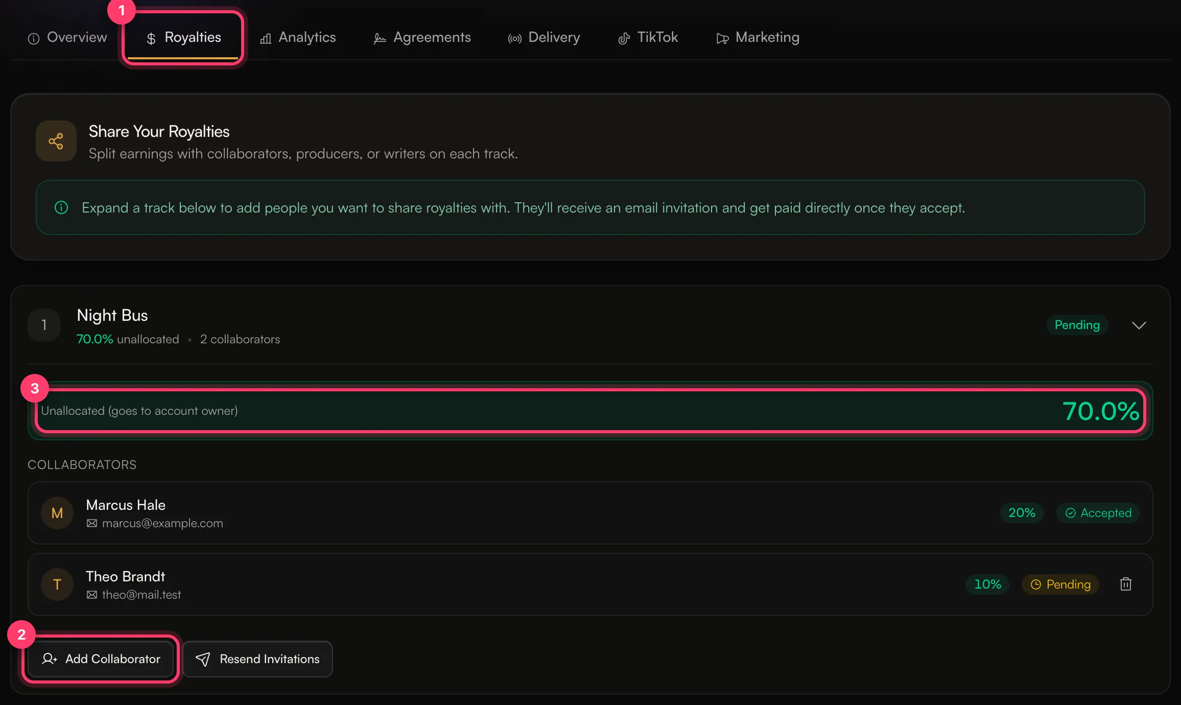Click the Pending badge for Theo Brandt
The image size is (1181, 705).
1060,584
